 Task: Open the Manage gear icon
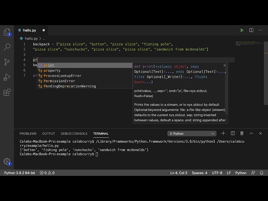point(7,161)
